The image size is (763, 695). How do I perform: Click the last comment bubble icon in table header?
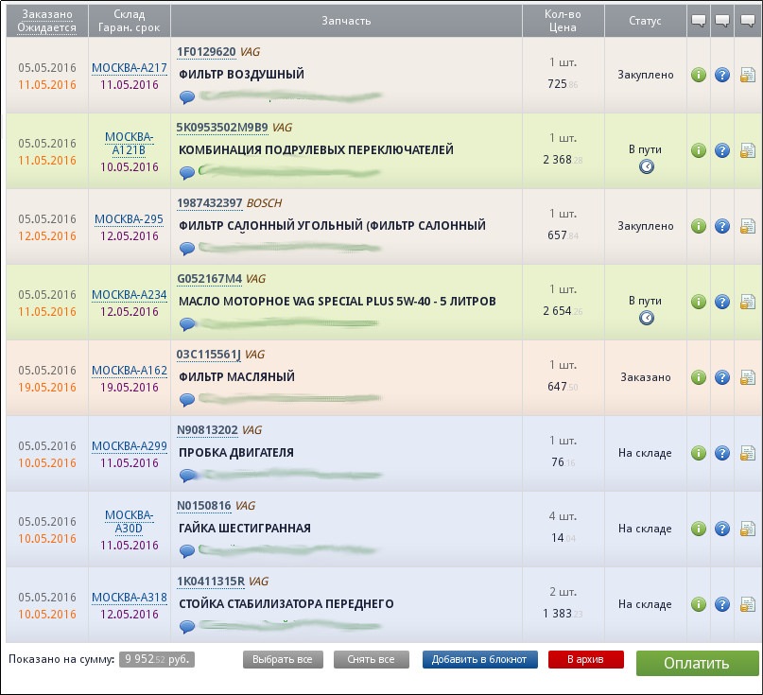click(747, 21)
